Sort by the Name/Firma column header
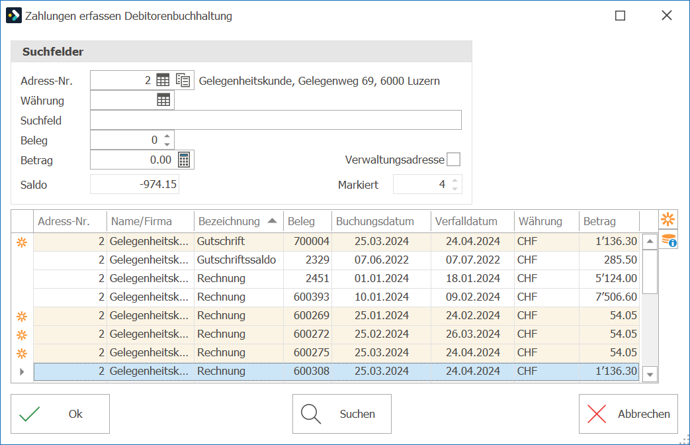 tap(150, 221)
